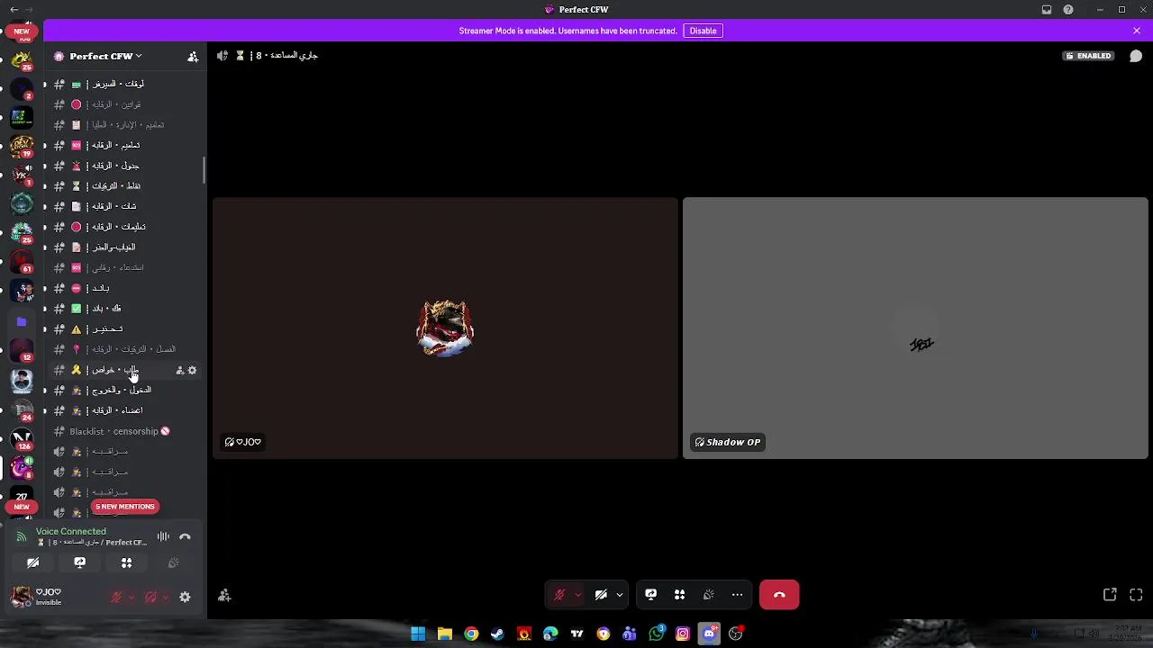Open the لوقات · السيرفر channel
Image resolution: width=1153 pixels, height=648 pixels.
click(x=125, y=84)
